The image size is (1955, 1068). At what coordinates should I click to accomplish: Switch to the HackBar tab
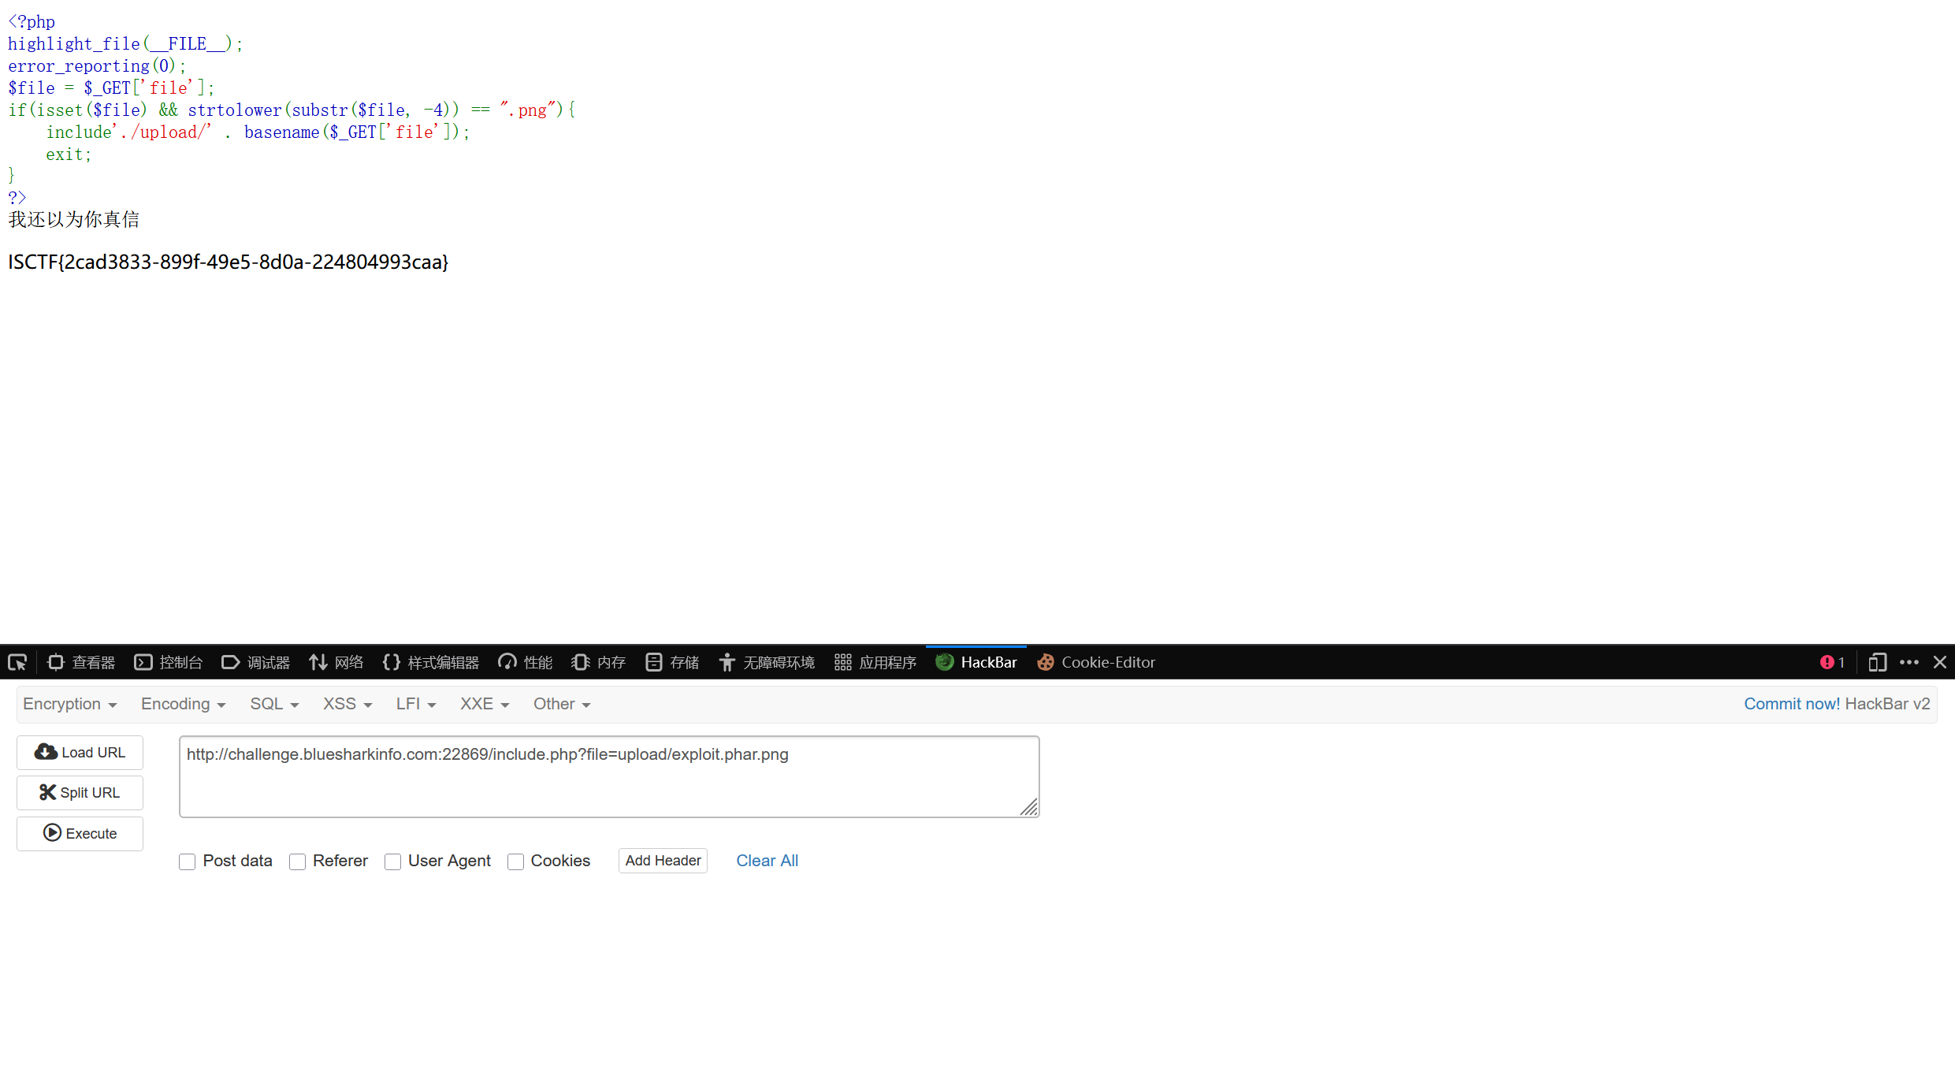[x=976, y=662]
